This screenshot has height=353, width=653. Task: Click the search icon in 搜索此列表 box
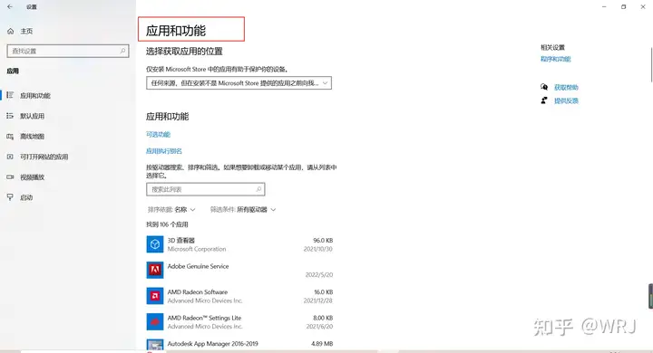pyautogui.click(x=258, y=189)
